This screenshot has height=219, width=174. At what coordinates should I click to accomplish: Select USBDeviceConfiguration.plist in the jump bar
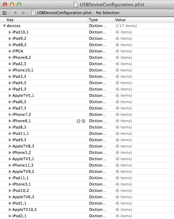click(x=64, y=13)
